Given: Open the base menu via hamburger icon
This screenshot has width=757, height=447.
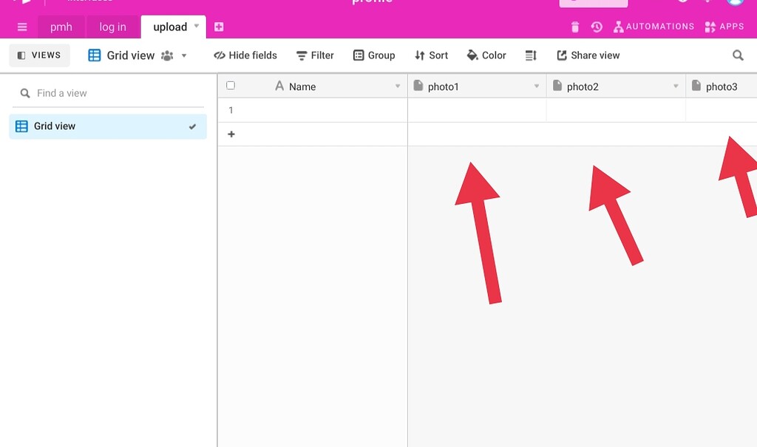Looking at the screenshot, I should (x=21, y=27).
